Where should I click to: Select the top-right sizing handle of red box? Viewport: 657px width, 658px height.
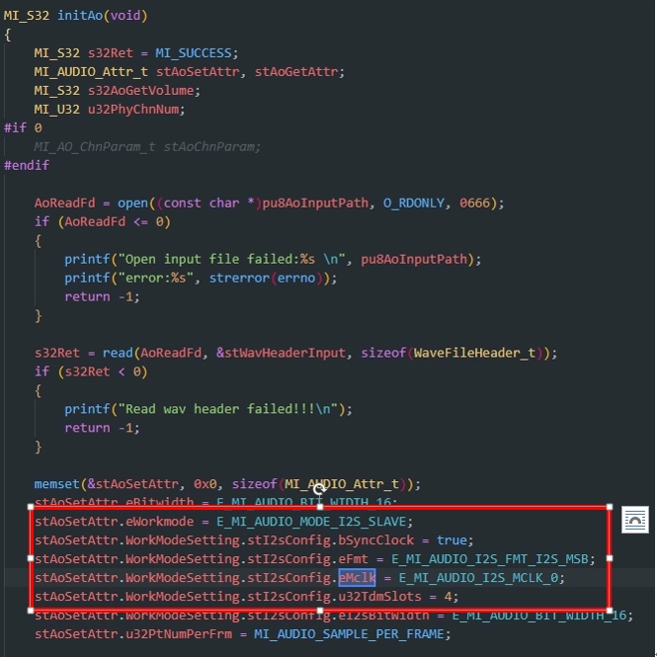610,507
